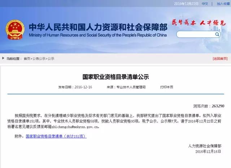This screenshot has width=231, height=168.
Task: Click the ministry name title in Chinese
Action: pos(97,27)
